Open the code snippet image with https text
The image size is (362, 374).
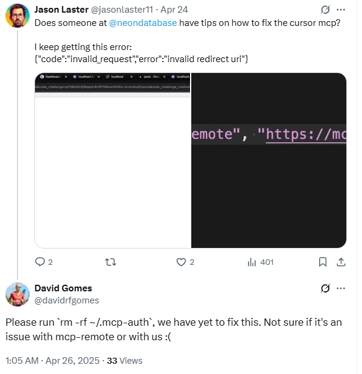268,160
